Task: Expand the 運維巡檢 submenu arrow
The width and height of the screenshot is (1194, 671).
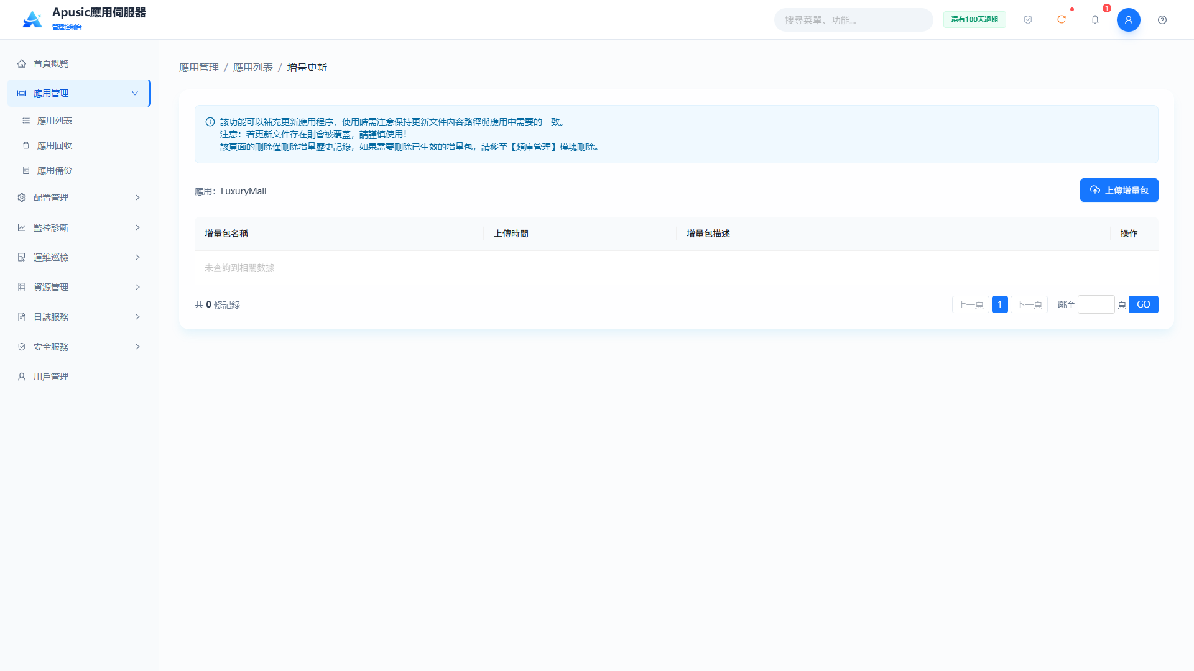Action: pos(137,257)
